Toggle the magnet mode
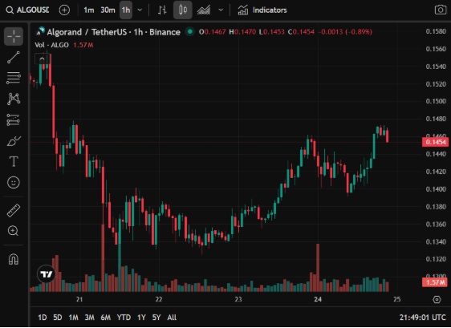Image resolution: width=451 pixels, height=328 pixels. pyautogui.click(x=14, y=259)
